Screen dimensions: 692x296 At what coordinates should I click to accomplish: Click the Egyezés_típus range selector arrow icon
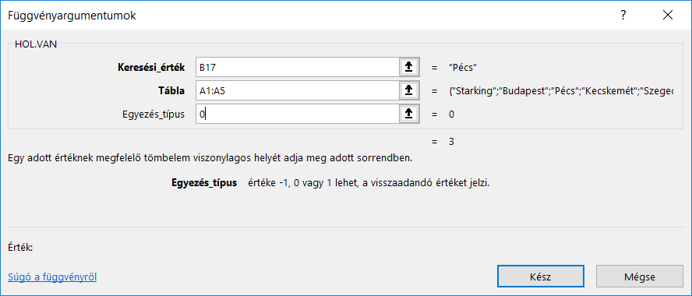coord(408,114)
